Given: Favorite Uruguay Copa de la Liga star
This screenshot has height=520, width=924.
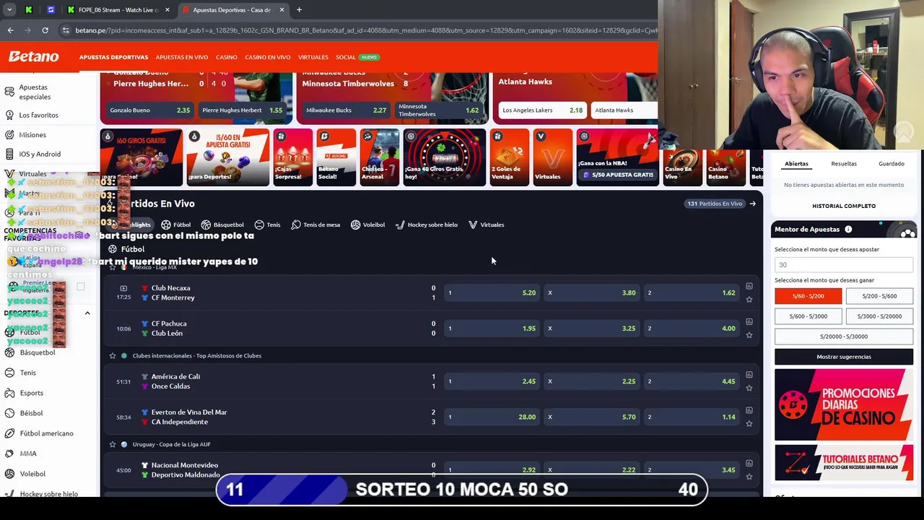Looking at the screenshot, I should point(113,444).
